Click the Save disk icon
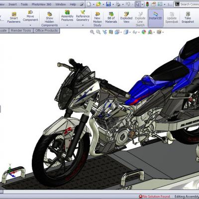 pyautogui.click(x=108, y=4)
